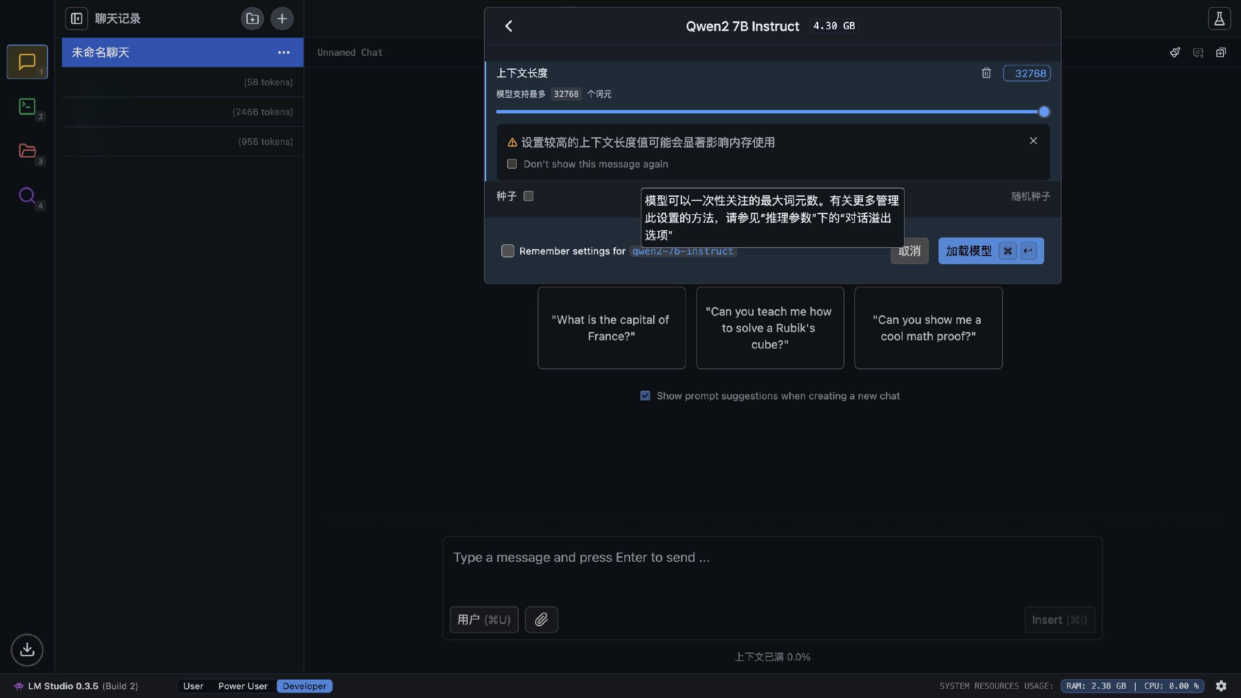Enable the 种子 seed checkbox
Screen dimensions: 1241x698
pyautogui.click(x=528, y=196)
